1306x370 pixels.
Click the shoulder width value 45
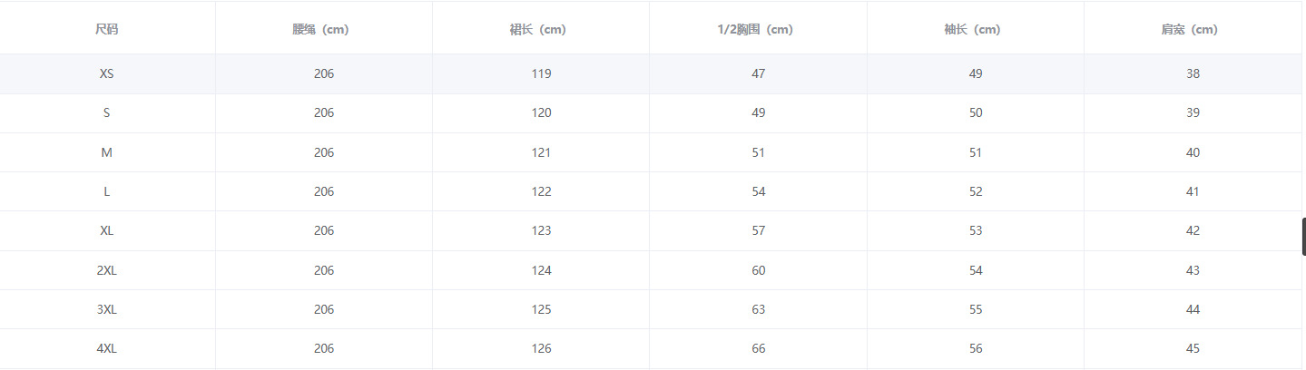(1193, 348)
